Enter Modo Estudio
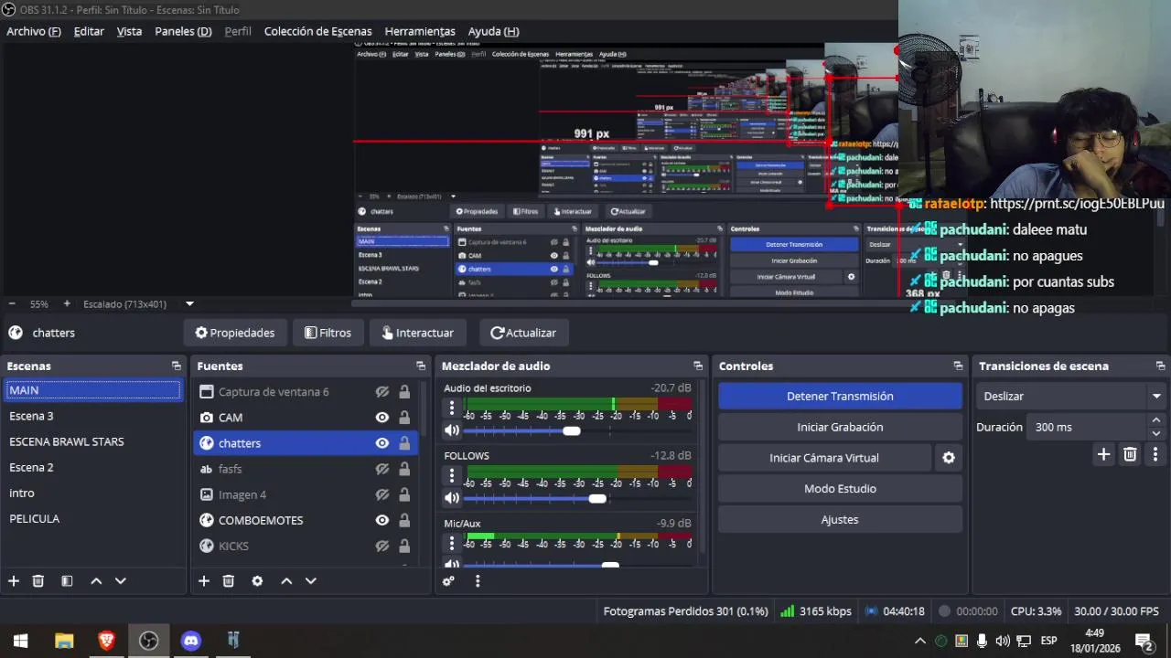This screenshot has width=1171, height=658. pos(840,489)
